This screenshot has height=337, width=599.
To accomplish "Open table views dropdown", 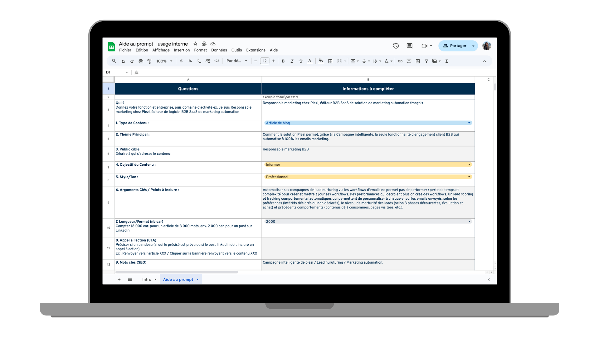I will 436,61.
